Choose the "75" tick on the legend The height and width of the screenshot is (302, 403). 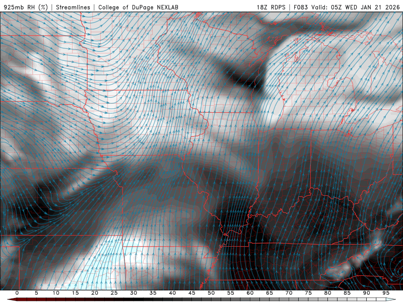pos(308,293)
